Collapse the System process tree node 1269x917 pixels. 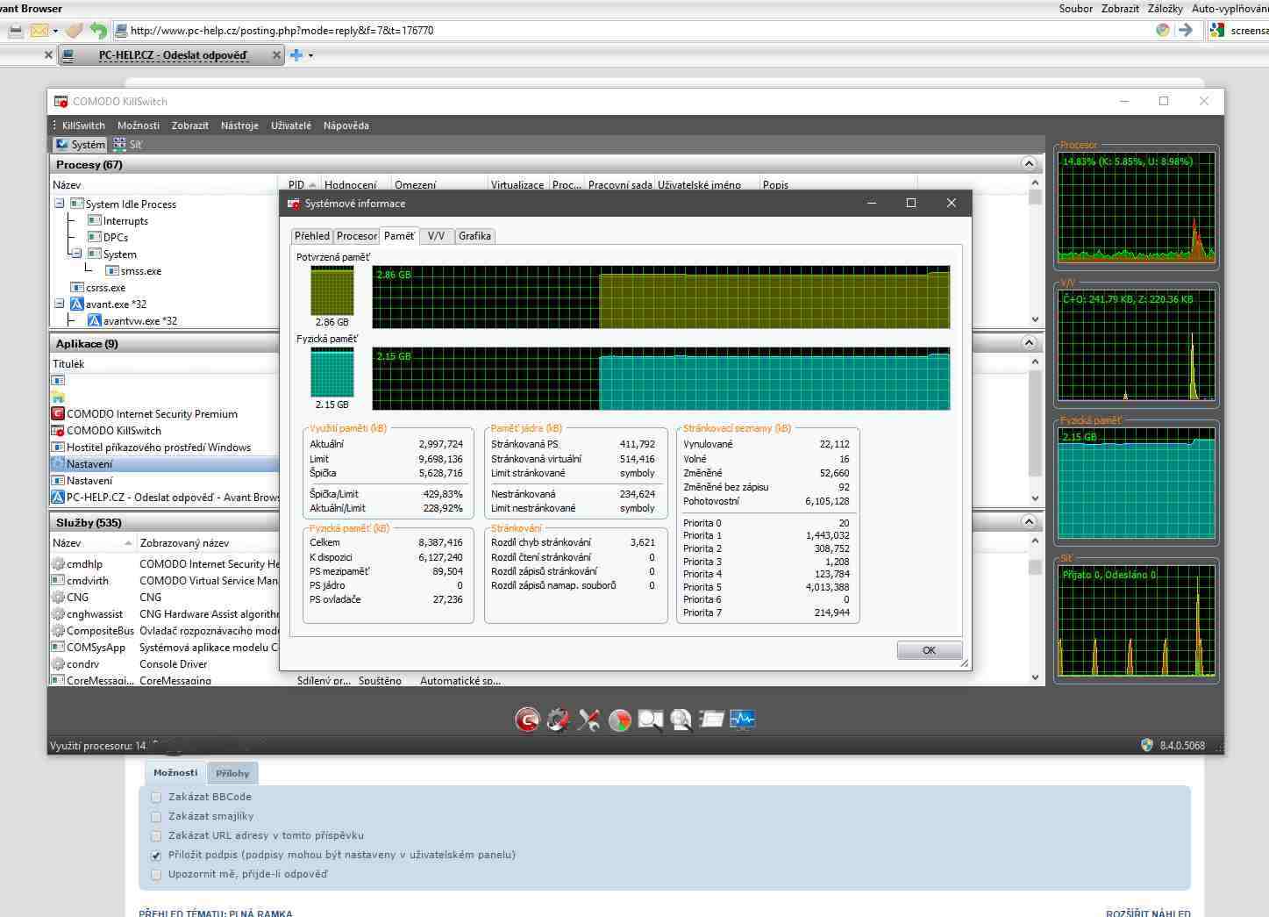(77, 254)
